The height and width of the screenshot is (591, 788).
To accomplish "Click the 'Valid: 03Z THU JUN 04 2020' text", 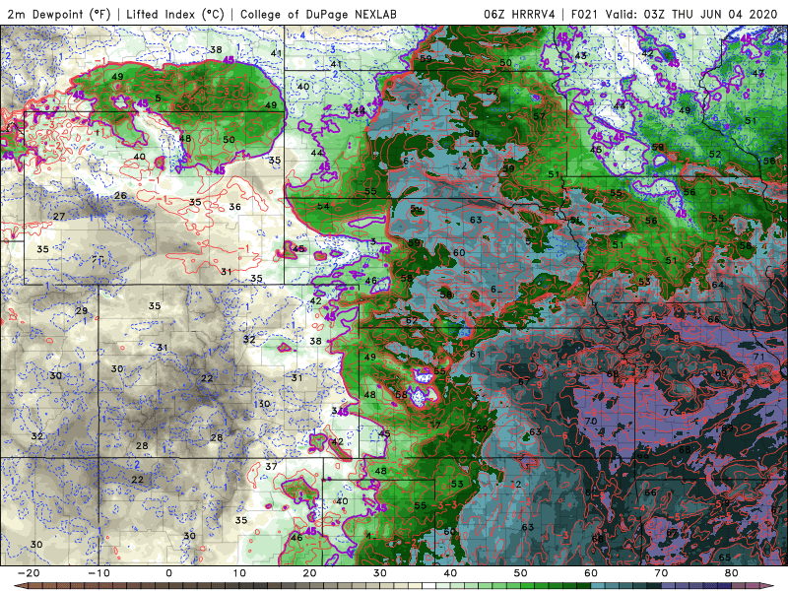I will click(x=691, y=14).
